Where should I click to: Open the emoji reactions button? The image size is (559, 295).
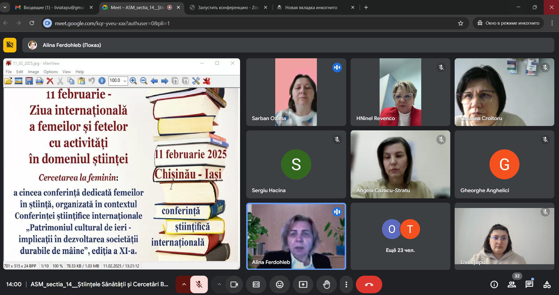280,284
